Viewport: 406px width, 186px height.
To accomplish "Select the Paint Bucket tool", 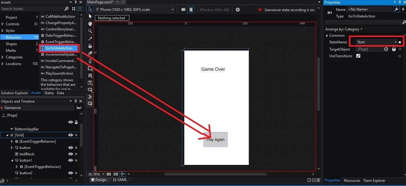I will coord(90,46).
